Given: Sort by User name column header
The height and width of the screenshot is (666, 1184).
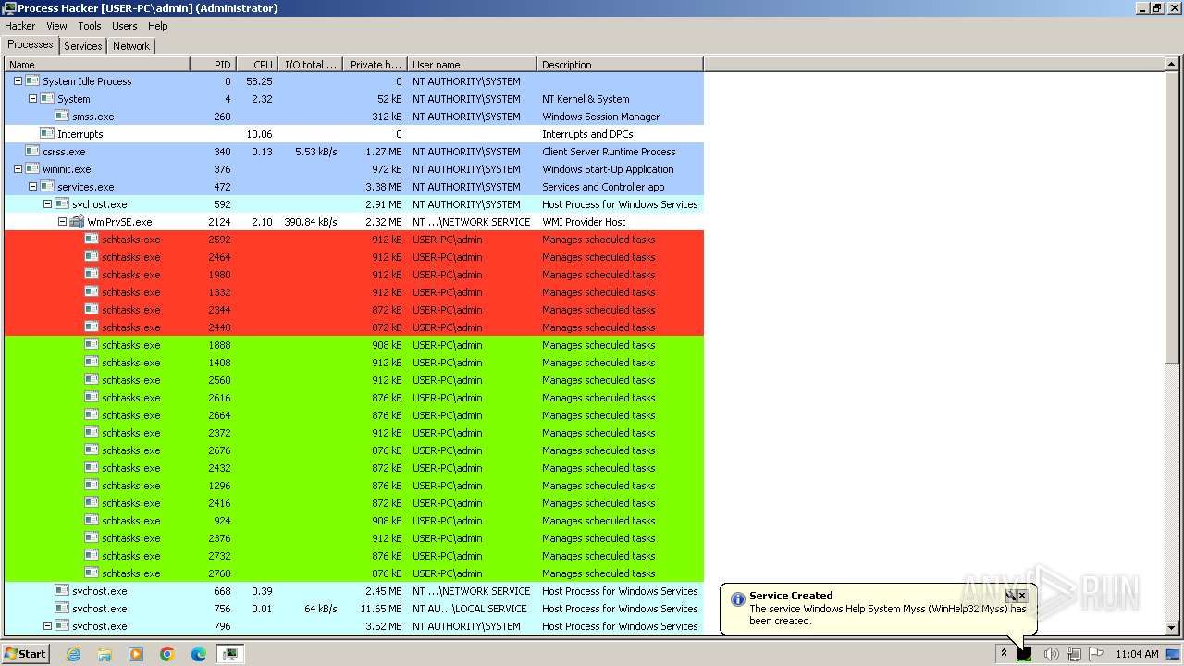Looking at the screenshot, I should 472,65.
